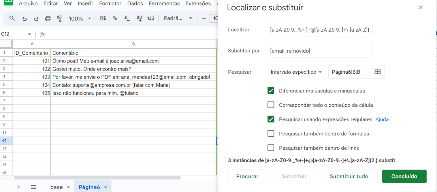Open more number formats 123
The width and height of the screenshot is (437, 192).
(151, 18)
